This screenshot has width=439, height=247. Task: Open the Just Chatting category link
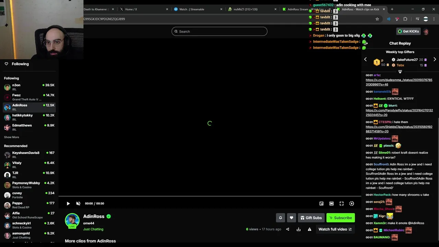93,229
